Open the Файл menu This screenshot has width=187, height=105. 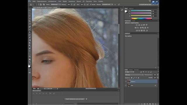click(34, 1)
